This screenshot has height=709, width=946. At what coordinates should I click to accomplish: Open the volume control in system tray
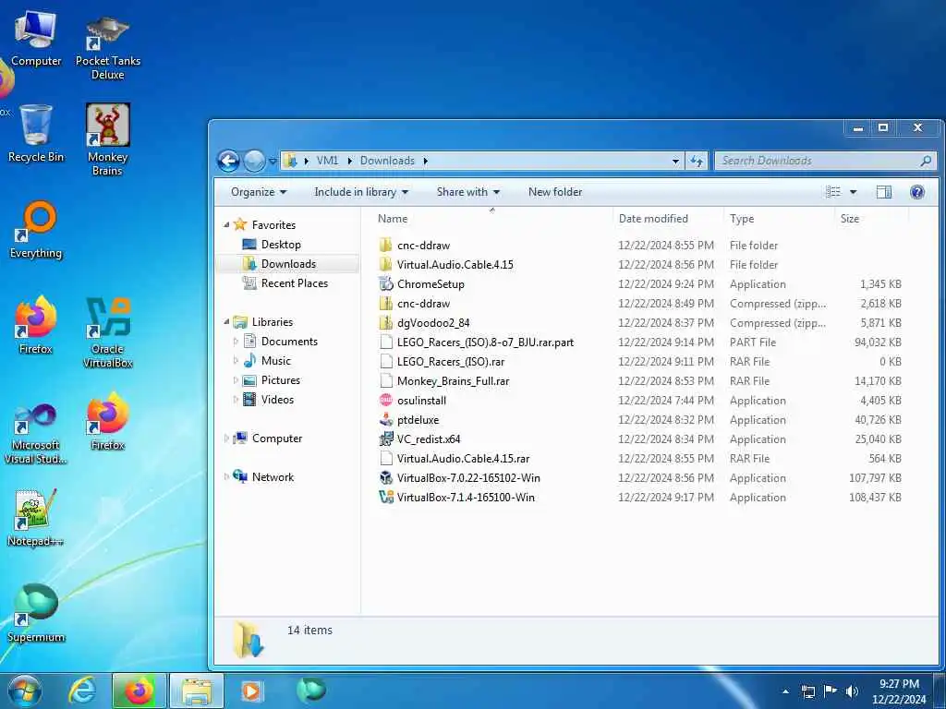click(x=852, y=691)
